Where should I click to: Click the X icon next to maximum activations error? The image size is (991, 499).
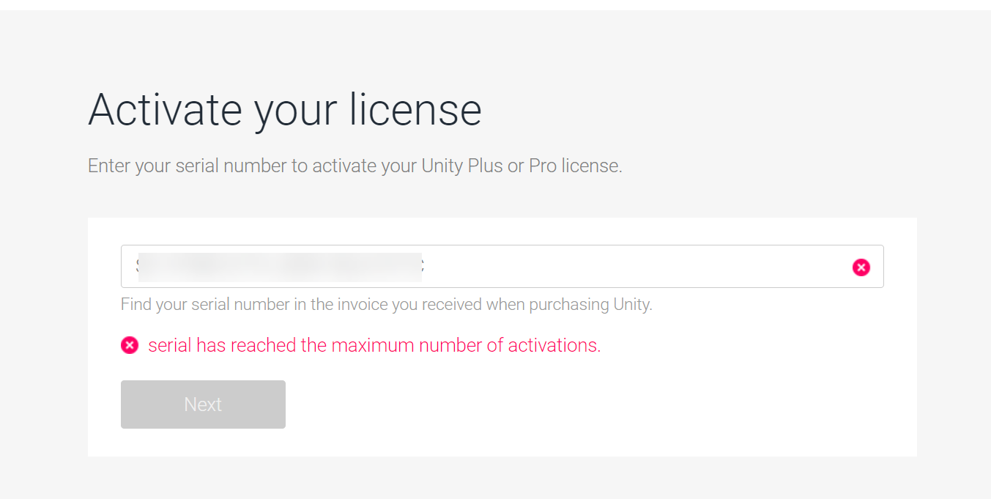[x=130, y=344]
